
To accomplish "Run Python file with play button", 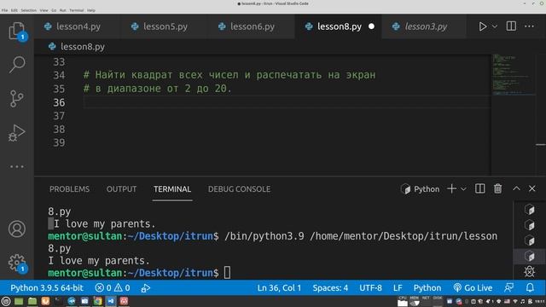I will tap(483, 26).
